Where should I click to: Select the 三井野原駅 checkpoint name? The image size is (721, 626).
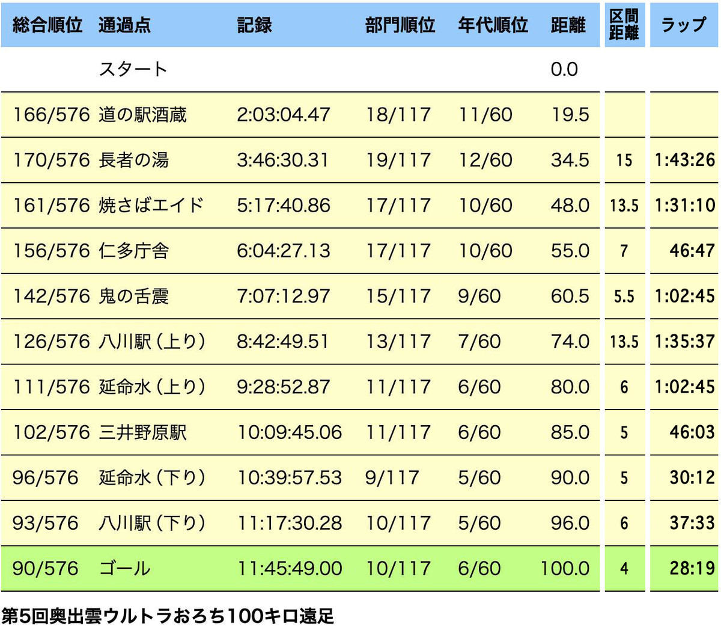(142, 432)
